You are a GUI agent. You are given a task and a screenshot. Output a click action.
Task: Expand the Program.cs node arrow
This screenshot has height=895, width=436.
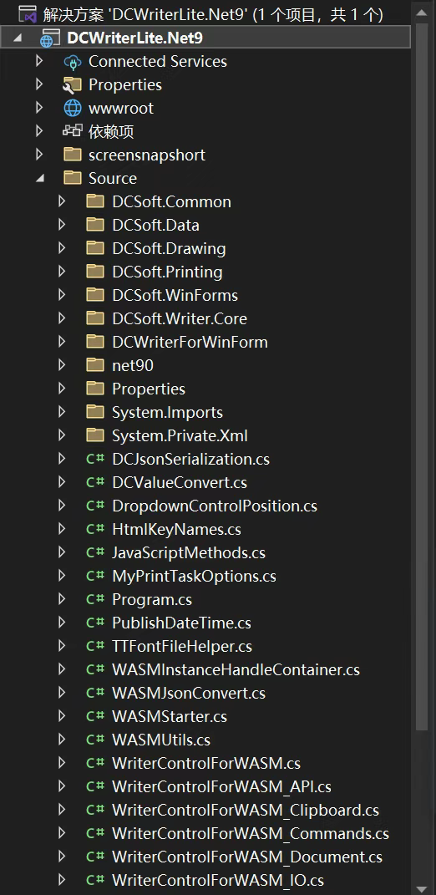(x=62, y=599)
